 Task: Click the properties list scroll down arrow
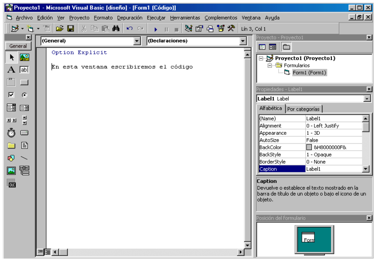pyautogui.click(x=365, y=169)
